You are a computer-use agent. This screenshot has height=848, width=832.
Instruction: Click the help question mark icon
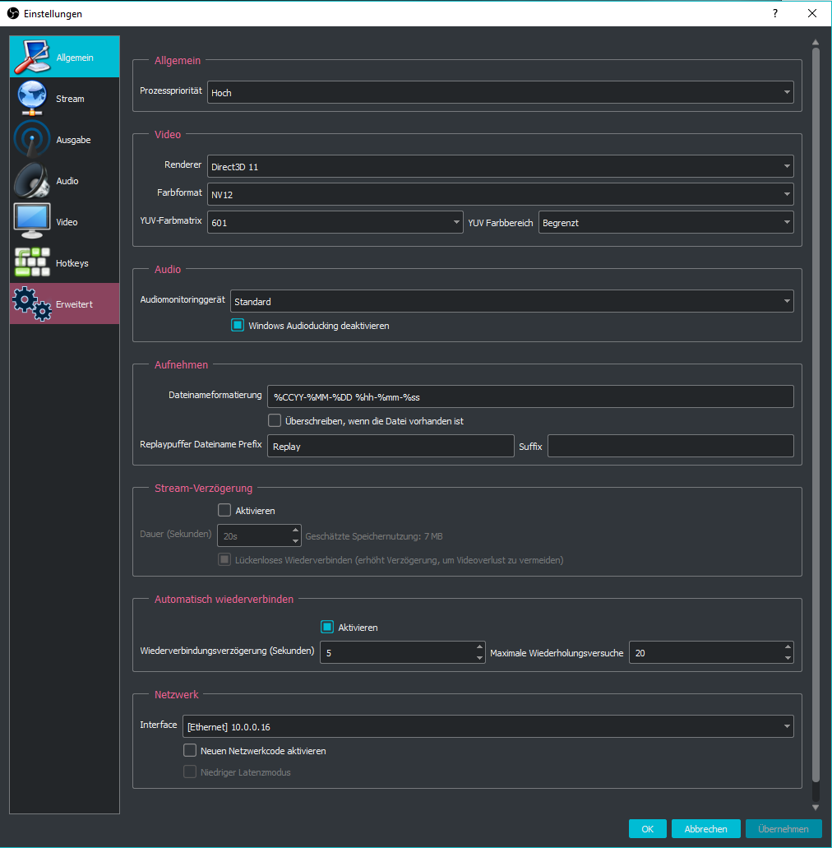point(774,13)
